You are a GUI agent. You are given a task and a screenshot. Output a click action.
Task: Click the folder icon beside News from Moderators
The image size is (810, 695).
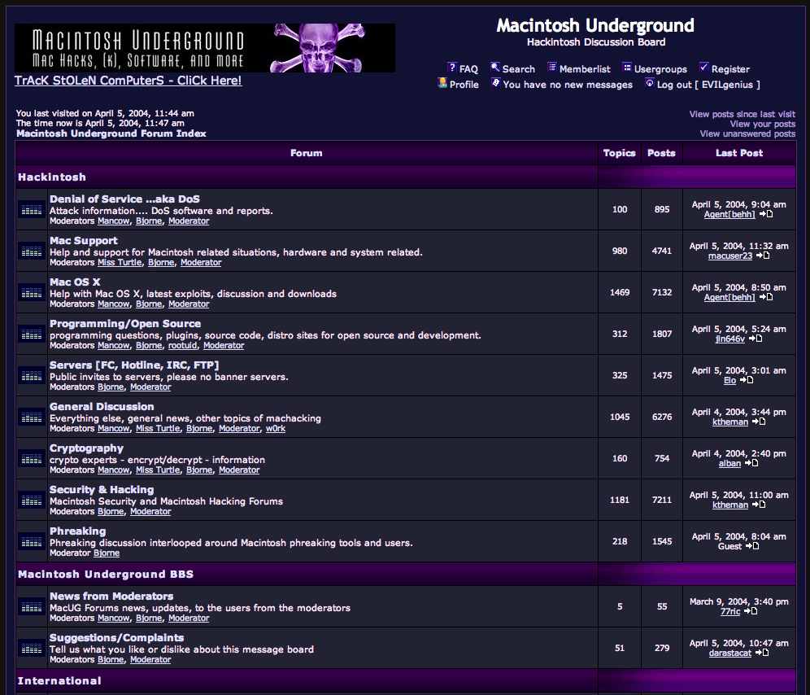click(x=32, y=606)
